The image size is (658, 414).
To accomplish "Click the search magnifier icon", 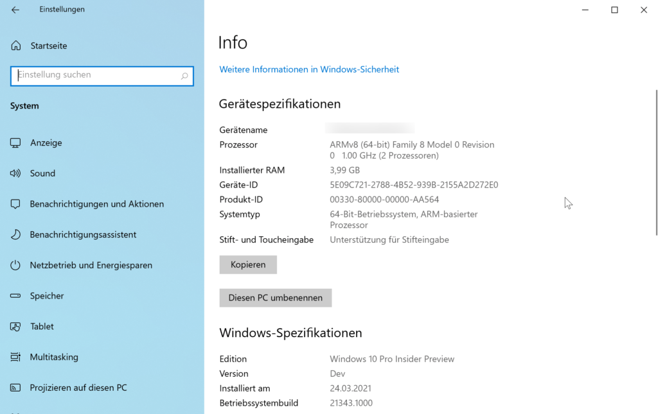I will pos(185,76).
